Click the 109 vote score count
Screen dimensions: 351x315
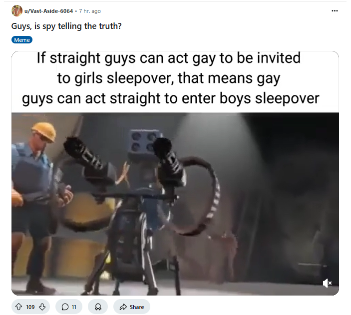pyautogui.click(x=30, y=307)
